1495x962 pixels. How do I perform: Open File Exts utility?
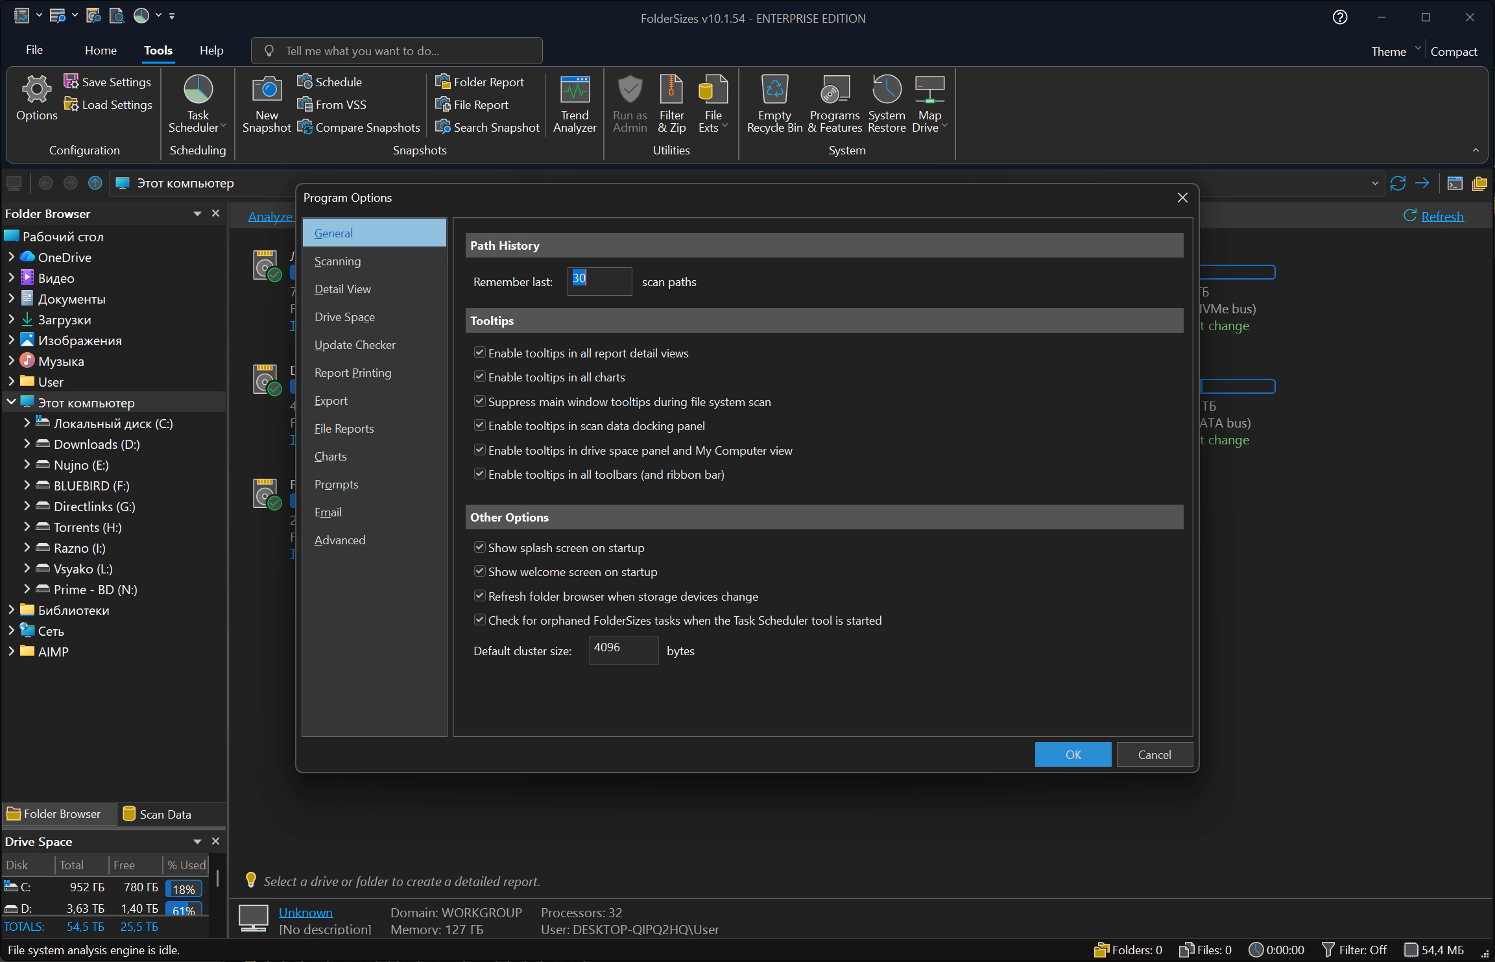coord(713,104)
